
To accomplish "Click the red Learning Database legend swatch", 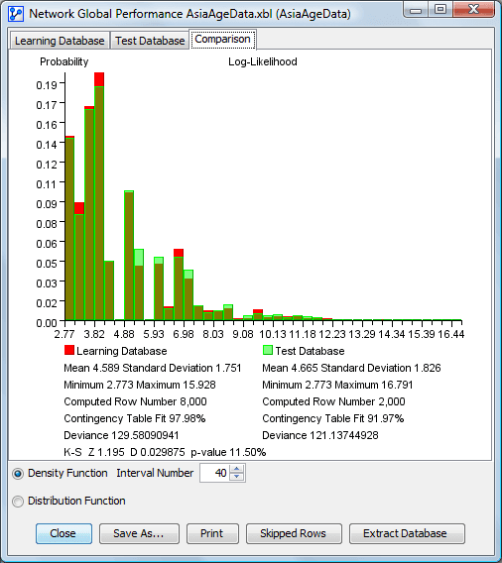I will point(69,350).
